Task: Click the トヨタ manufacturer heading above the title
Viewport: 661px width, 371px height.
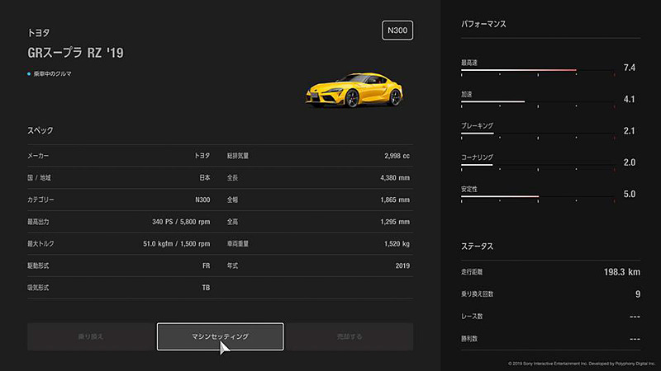Action: click(38, 33)
